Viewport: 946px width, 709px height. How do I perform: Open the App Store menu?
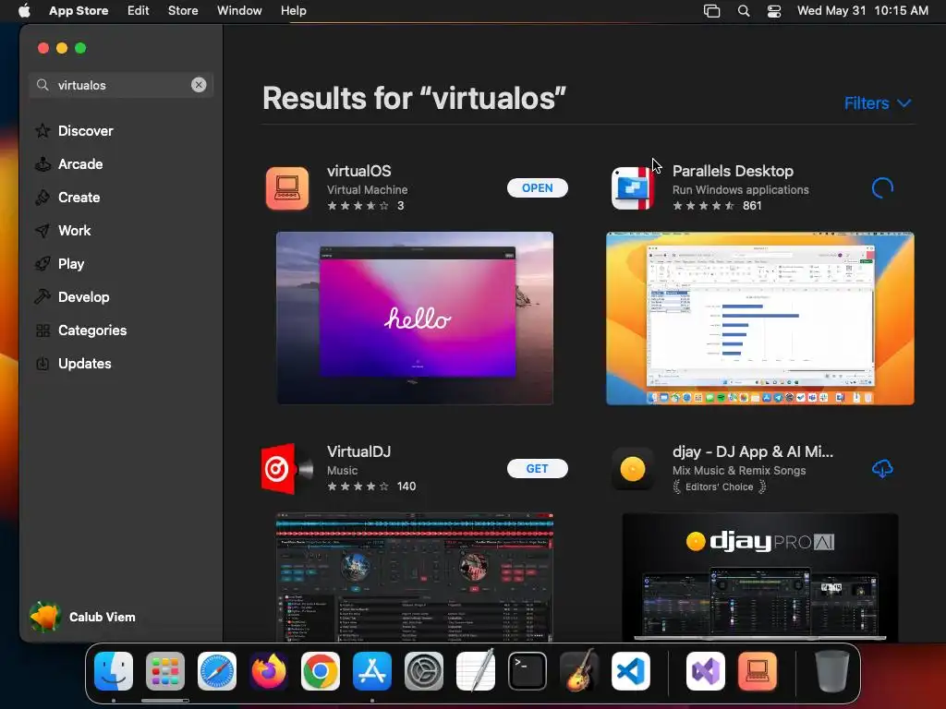point(79,11)
